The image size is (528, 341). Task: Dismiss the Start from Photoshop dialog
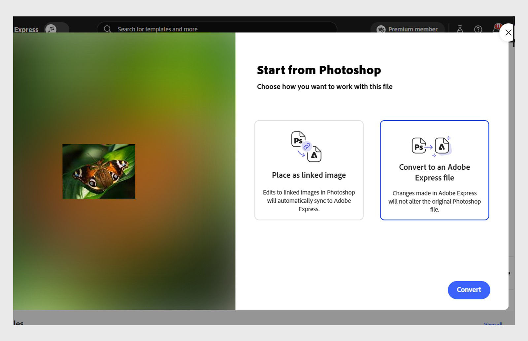[509, 33]
